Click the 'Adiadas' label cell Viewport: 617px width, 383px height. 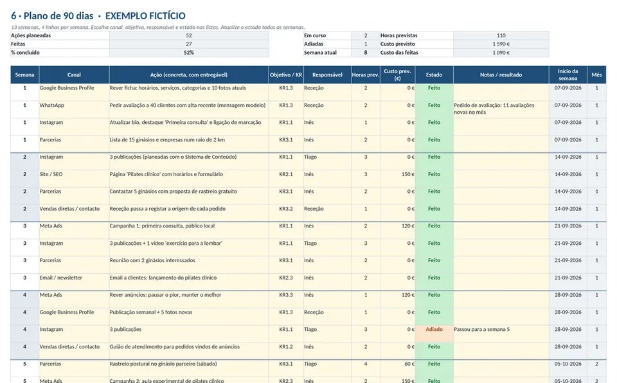coord(327,44)
